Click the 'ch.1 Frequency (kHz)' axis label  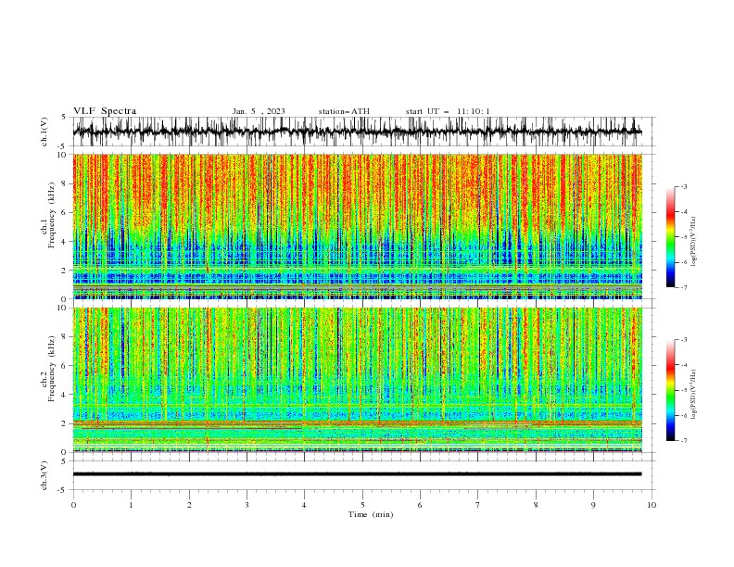[x=47, y=215]
